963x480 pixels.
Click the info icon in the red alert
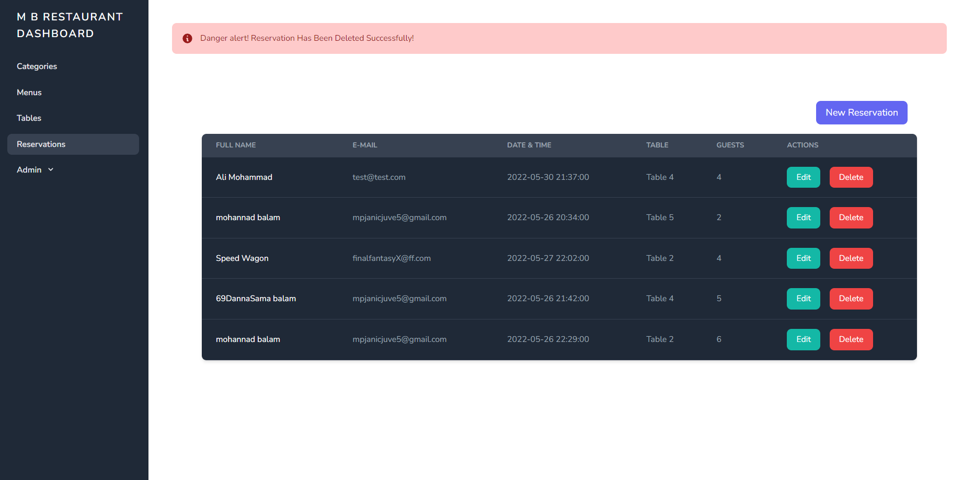point(187,39)
